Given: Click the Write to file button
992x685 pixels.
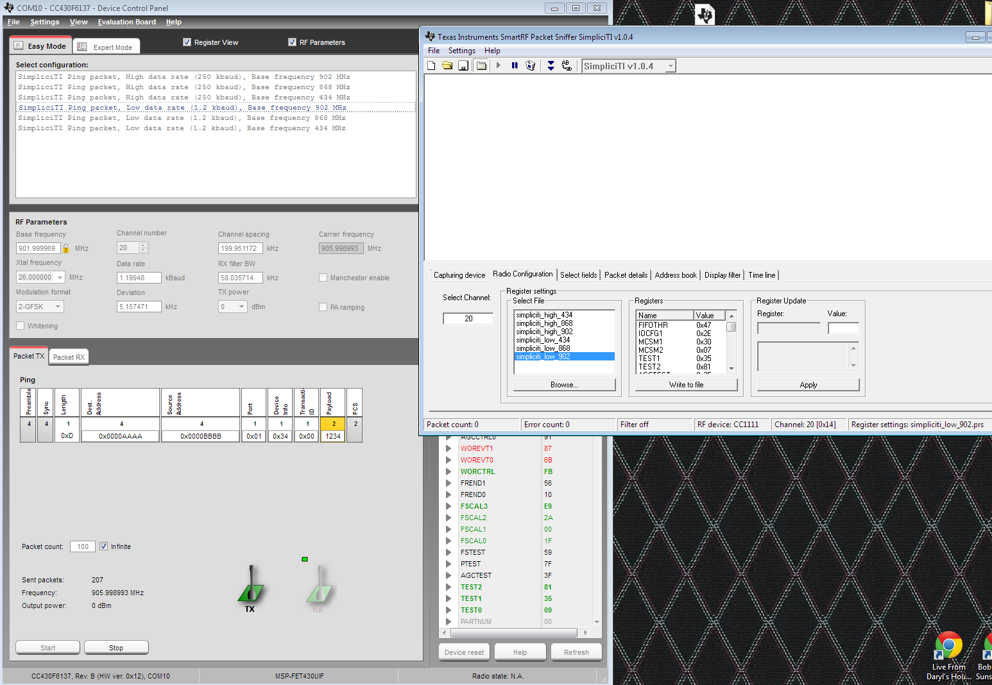Looking at the screenshot, I should (687, 385).
